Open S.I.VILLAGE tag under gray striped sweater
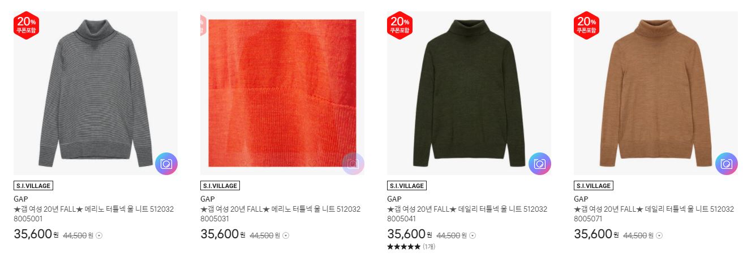This screenshot has height=262, width=743. click(33, 186)
